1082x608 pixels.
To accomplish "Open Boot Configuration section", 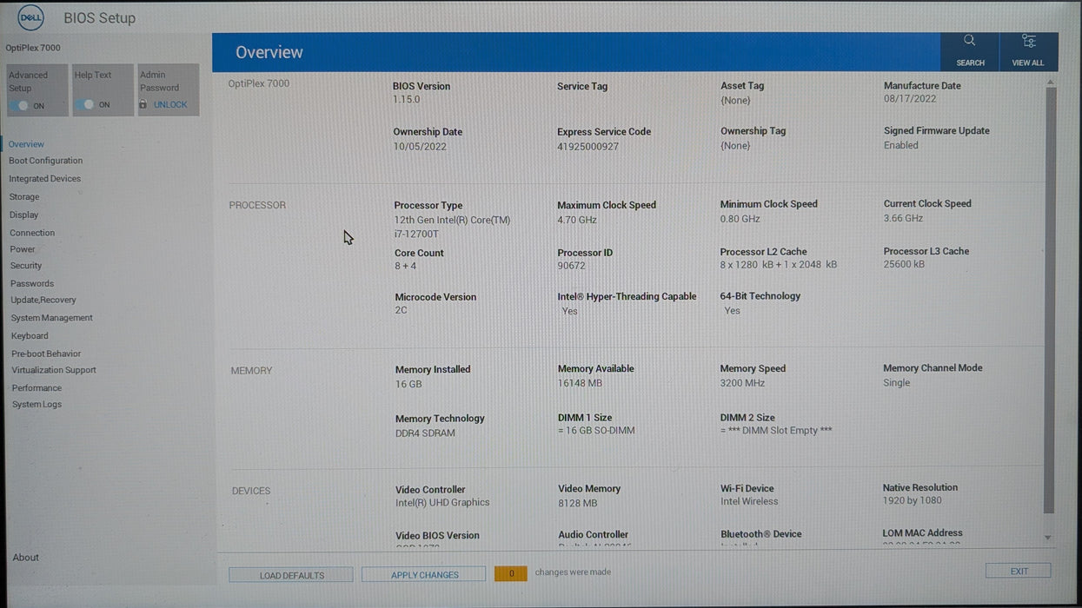I will click(x=45, y=161).
